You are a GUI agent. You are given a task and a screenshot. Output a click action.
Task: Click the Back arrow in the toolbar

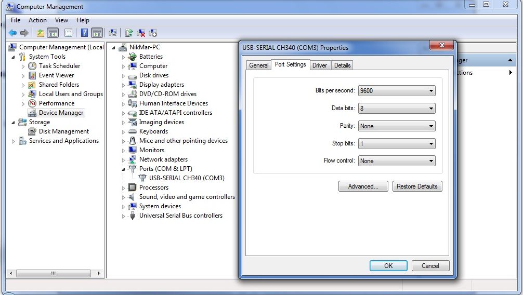pos(12,33)
